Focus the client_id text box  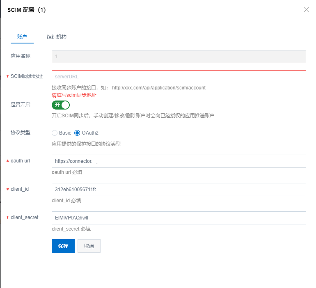point(179,190)
